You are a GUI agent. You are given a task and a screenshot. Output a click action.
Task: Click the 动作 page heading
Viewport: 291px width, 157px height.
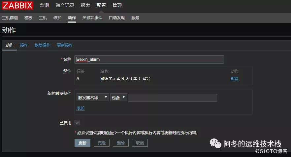coord(9,30)
